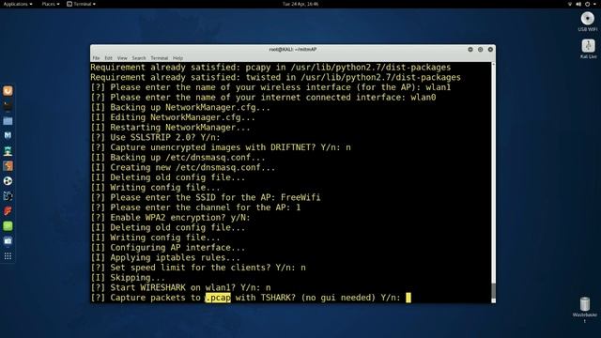601x338 pixels.
Task: Open the clock and calendar panel
Action: pos(300,4)
